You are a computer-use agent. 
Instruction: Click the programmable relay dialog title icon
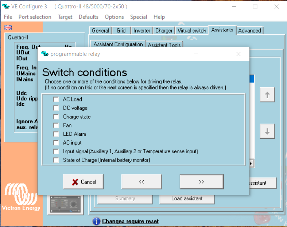pos(45,54)
